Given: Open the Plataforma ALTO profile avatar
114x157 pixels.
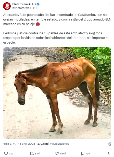Looking at the screenshot, I should (x=7, y=6).
